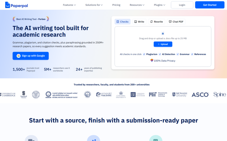Click the Paperpal wordmark
This screenshot has width=227, height=141.
point(19,6)
